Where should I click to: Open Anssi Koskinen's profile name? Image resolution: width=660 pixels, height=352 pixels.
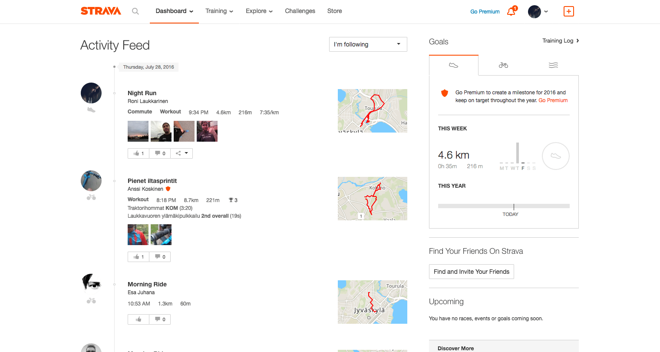145,189
